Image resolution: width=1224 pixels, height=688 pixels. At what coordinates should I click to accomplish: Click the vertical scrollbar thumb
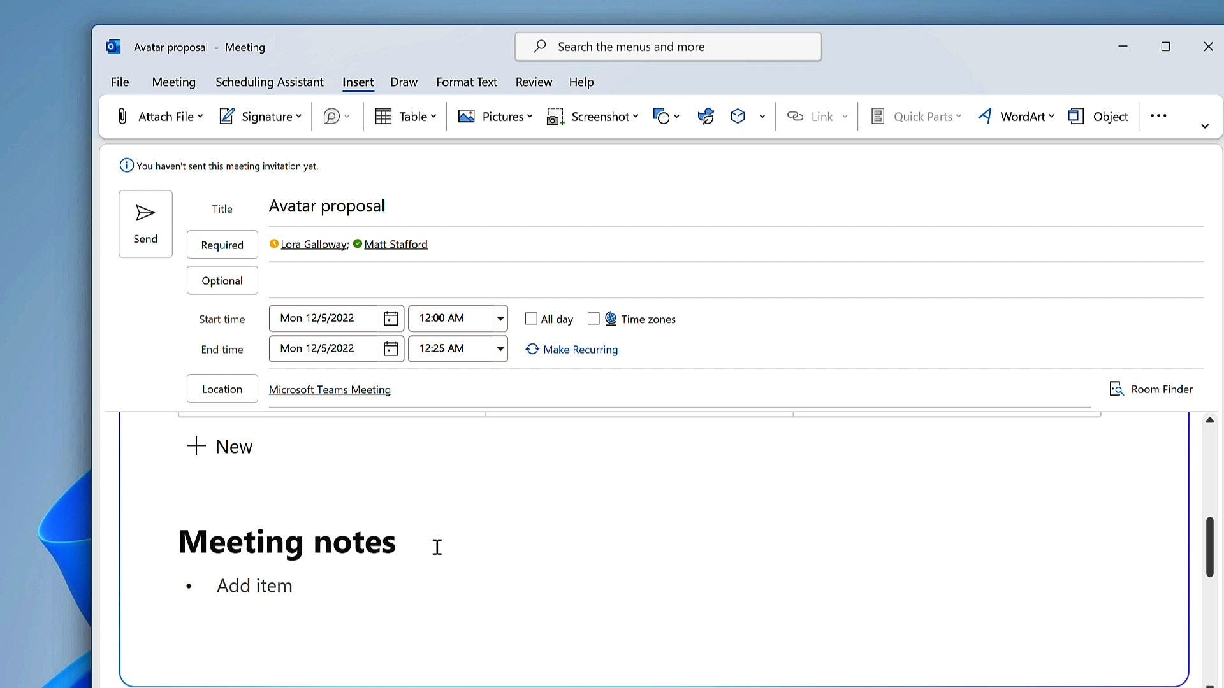(1209, 547)
